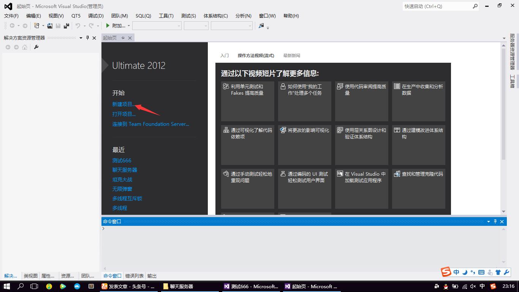Toggle Sogou Chinese/English input mode

point(456,272)
